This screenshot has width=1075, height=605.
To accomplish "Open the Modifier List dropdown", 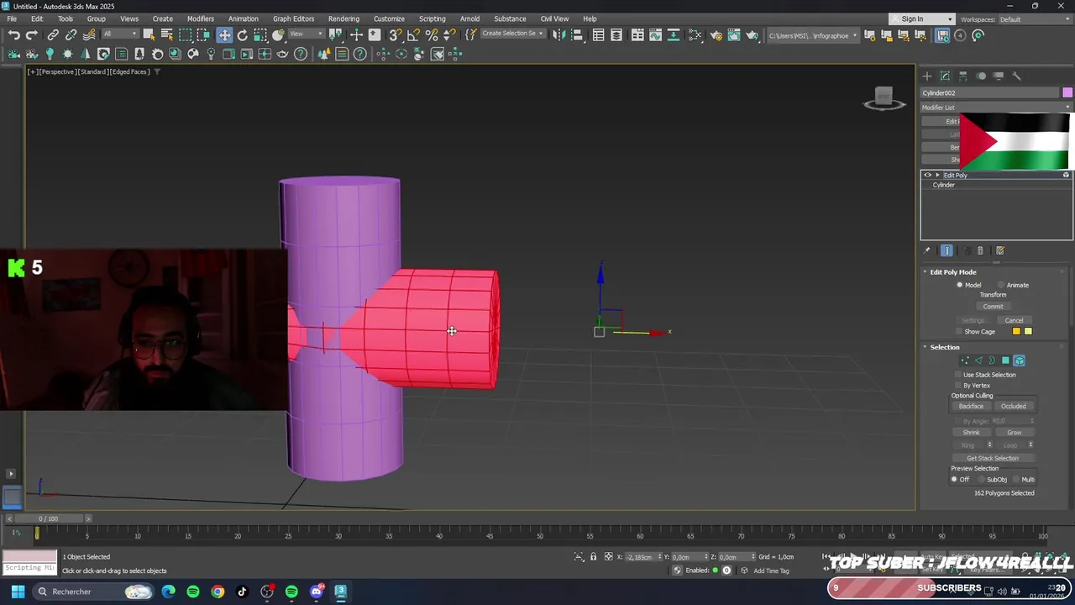I will pos(996,108).
